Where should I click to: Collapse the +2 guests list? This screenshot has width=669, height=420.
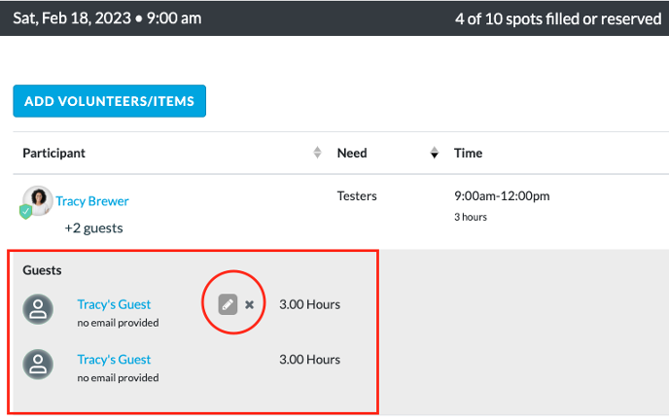93,228
